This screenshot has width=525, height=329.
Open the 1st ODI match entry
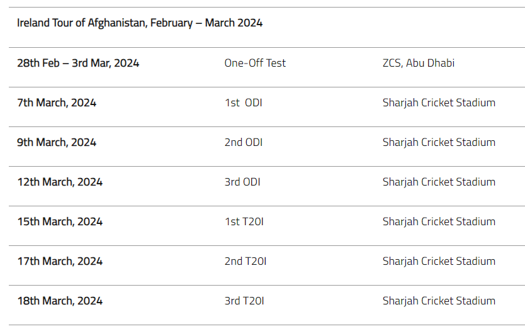click(243, 103)
